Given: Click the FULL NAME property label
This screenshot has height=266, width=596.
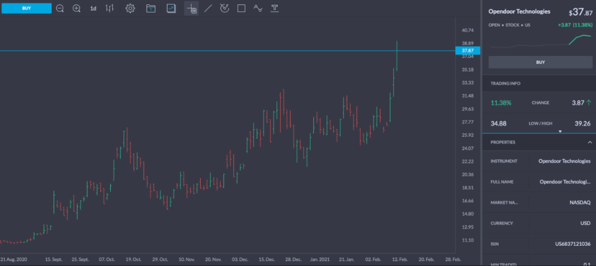Looking at the screenshot, I should tap(502, 182).
